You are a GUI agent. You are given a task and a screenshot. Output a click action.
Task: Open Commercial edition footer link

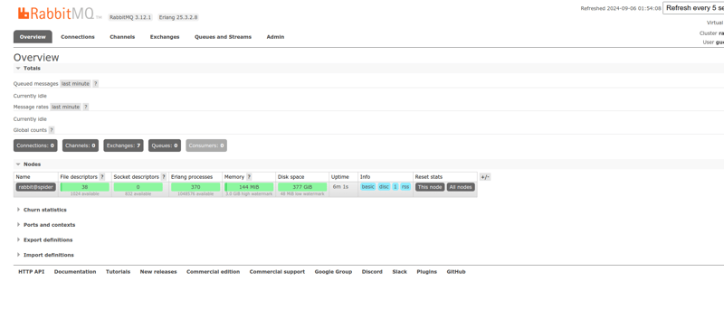pyautogui.click(x=214, y=272)
